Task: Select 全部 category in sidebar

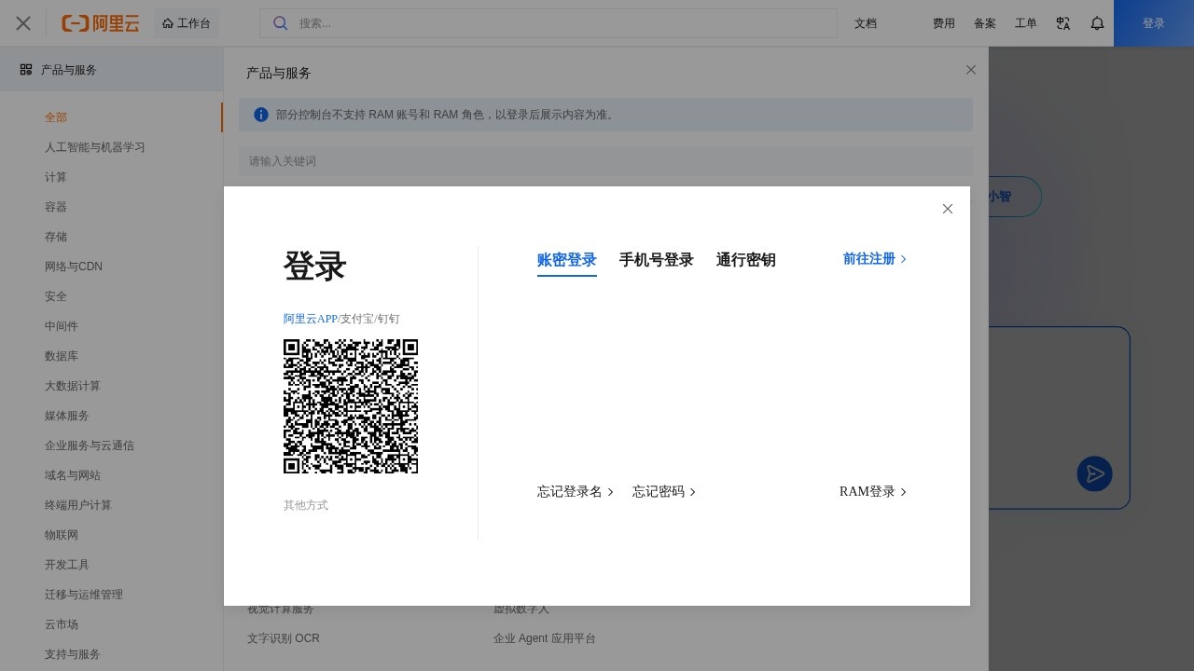Action: point(56,117)
